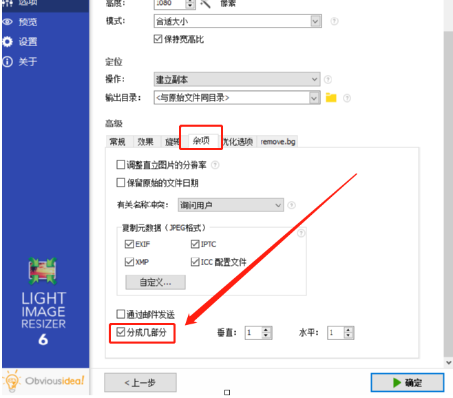Viewport: 453px width, 398px height.
Task: Click help icon next to name conflict dropdown
Action: (x=291, y=205)
